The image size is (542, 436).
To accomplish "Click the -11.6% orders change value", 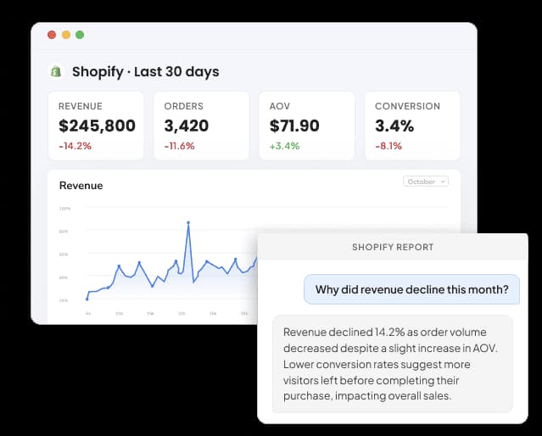I will (x=180, y=146).
